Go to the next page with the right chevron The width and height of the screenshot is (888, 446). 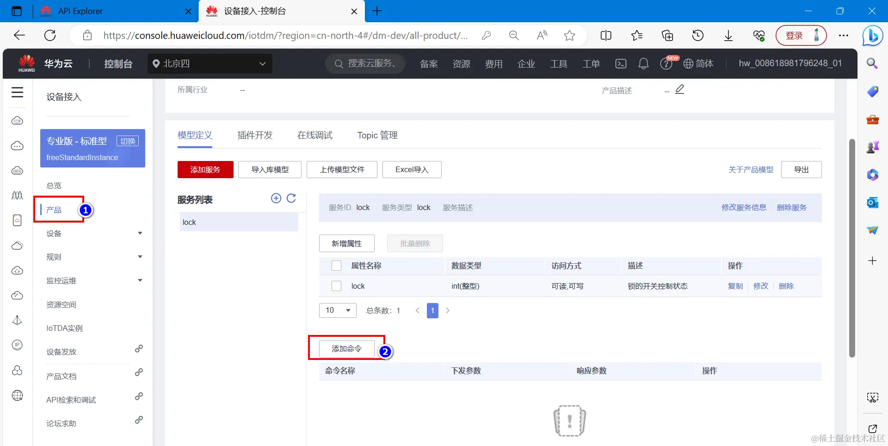pos(448,310)
